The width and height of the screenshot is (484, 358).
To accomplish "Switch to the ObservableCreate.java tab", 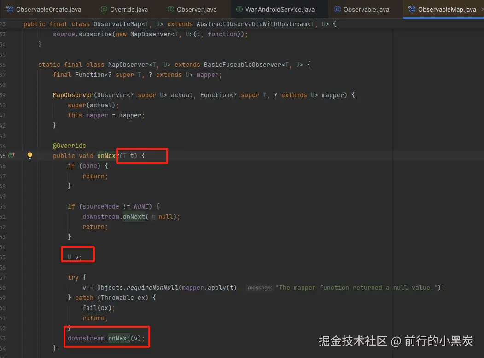I will coord(44,9).
